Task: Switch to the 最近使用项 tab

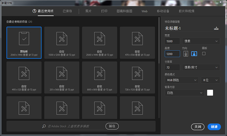Action: pos(46,11)
